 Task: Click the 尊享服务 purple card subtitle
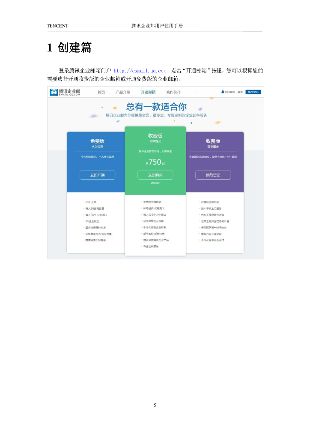213,147
